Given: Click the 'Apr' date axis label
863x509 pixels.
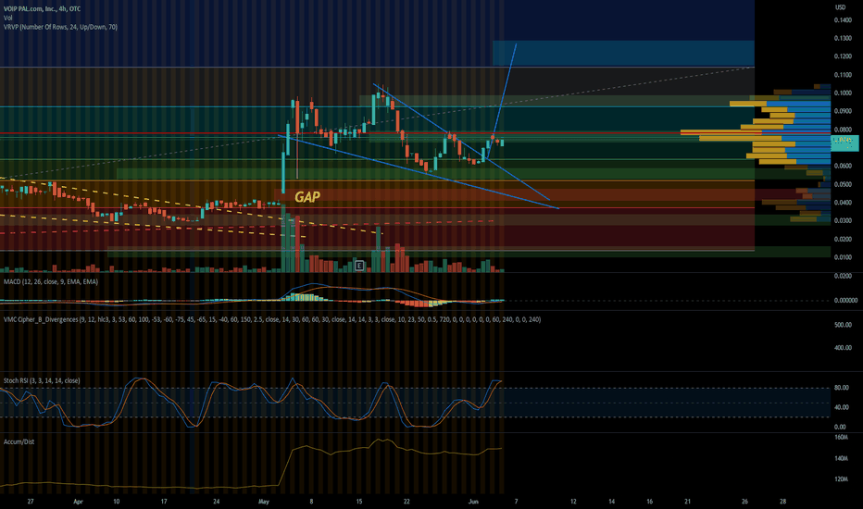Looking at the screenshot, I should click(78, 502).
